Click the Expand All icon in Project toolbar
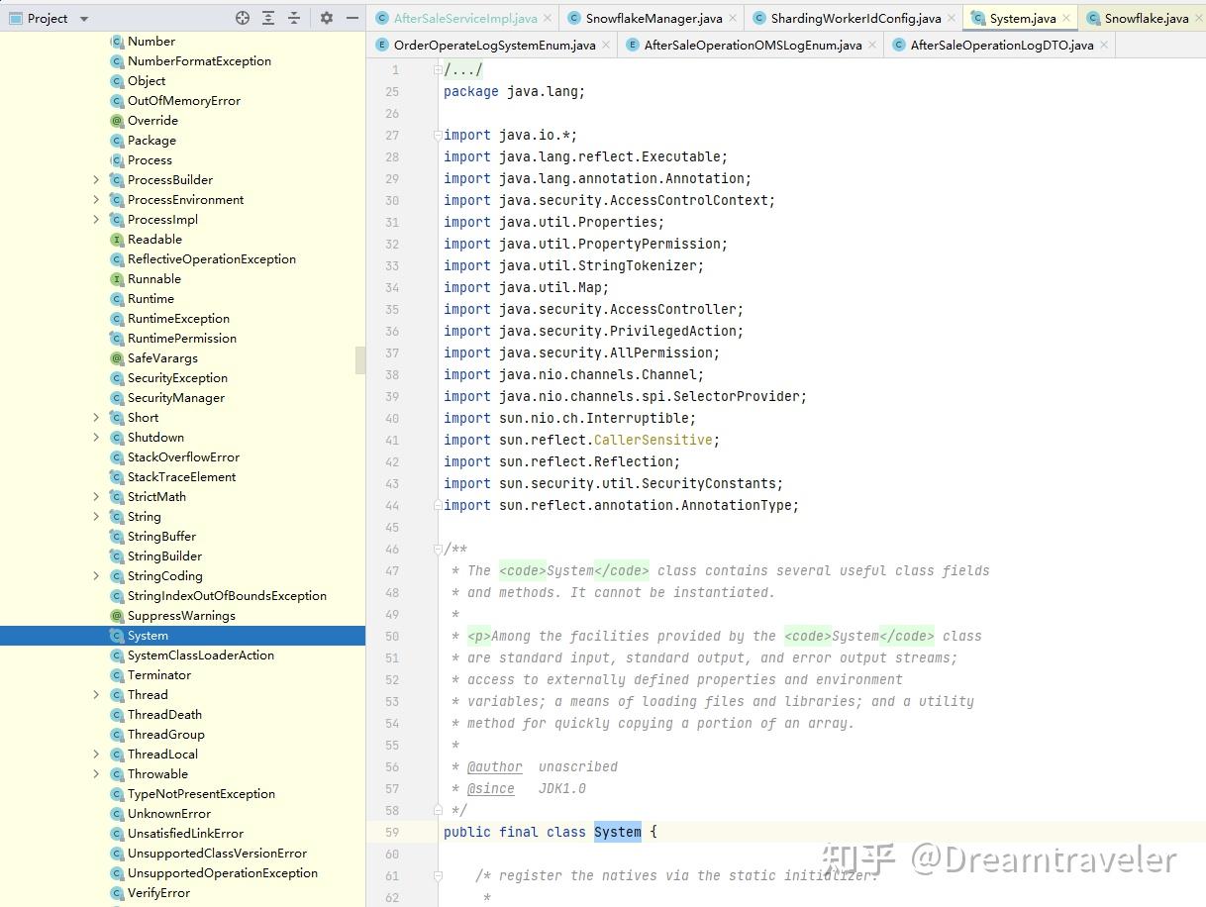The width and height of the screenshot is (1206, 907). tap(268, 18)
